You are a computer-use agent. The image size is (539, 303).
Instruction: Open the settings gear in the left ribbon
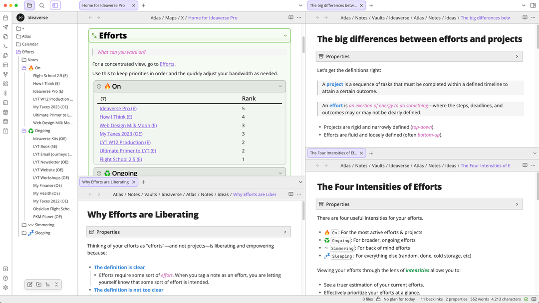[x=5, y=288]
